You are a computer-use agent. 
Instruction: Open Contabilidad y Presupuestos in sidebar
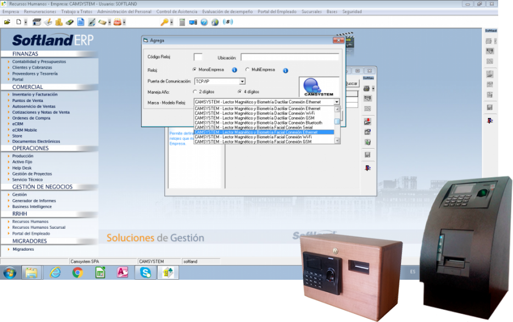pos(39,61)
